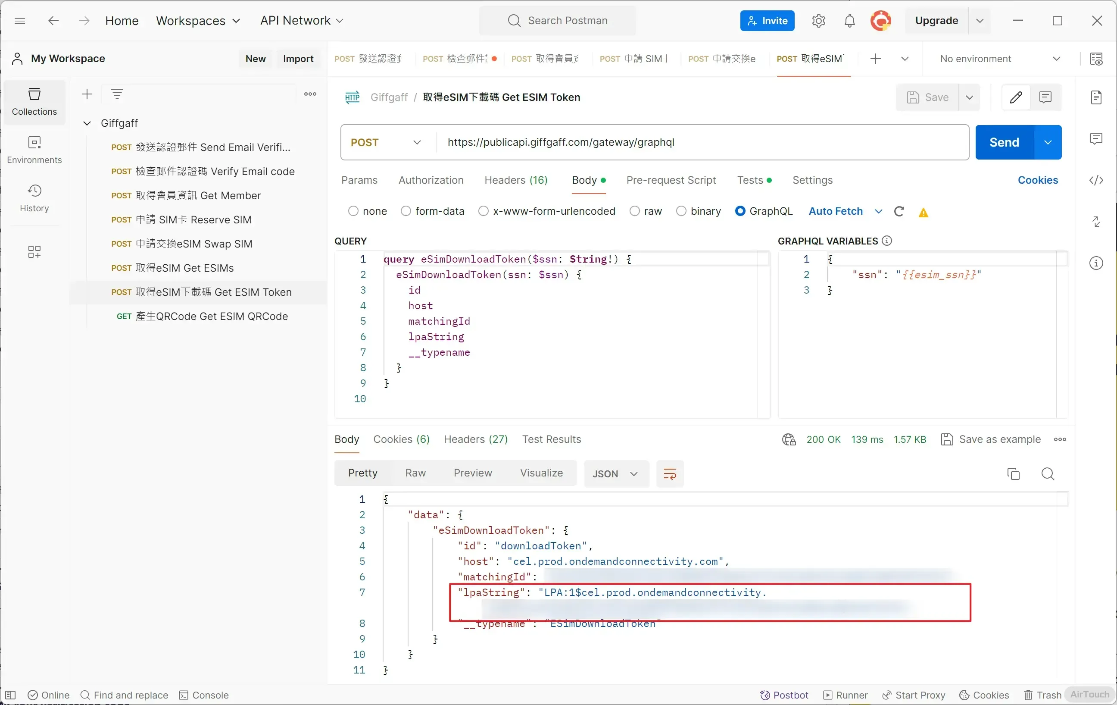Viewport: 1117px width, 705px height.
Task: Click the code snippet icon
Action: tap(1095, 180)
